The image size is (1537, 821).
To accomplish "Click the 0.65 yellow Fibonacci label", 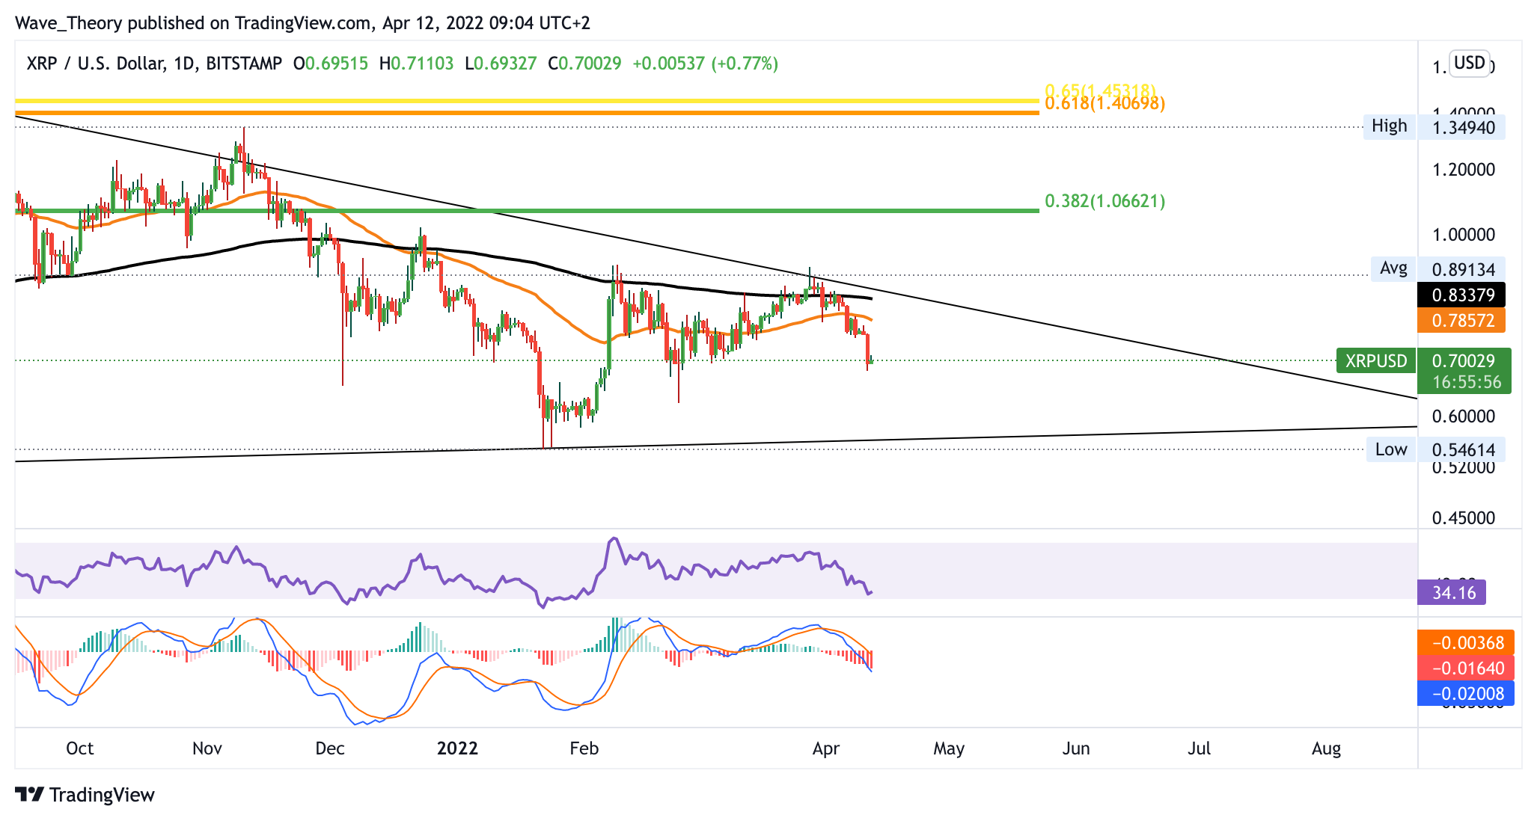I will point(1100,89).
